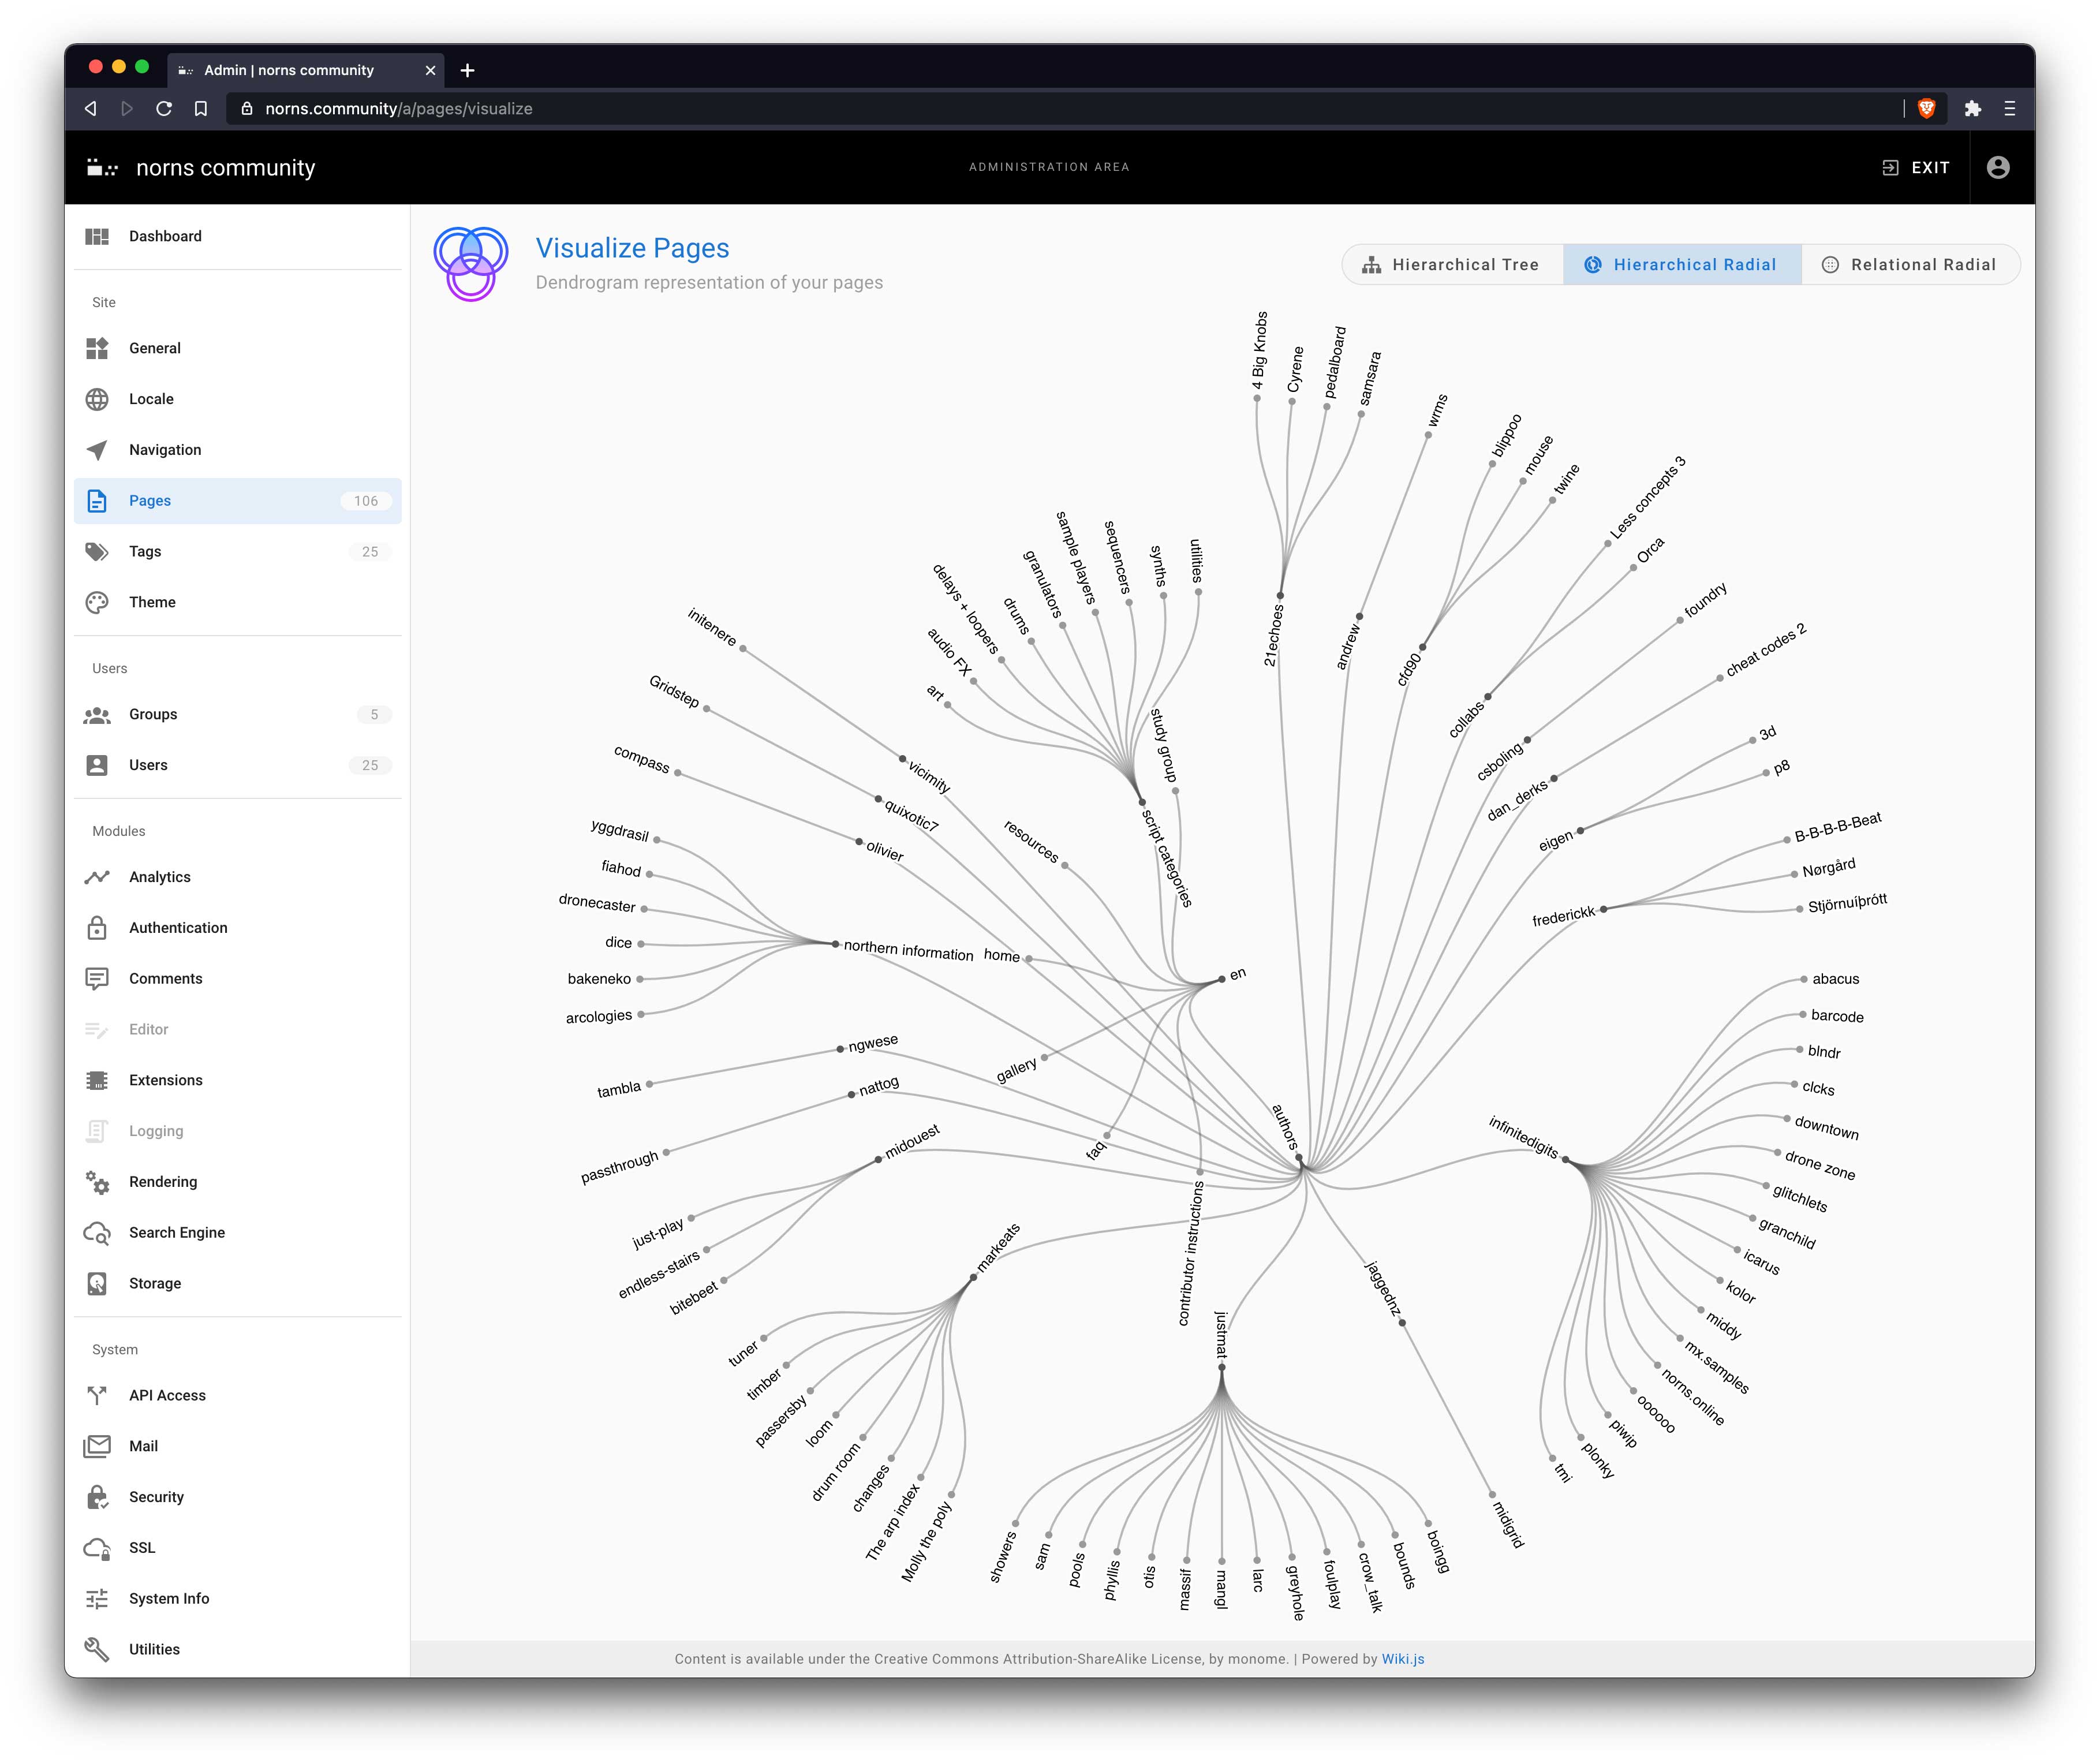2100x1763 pixels.
Task: Click the 'script categories' node label
Action: (1167, 858)
